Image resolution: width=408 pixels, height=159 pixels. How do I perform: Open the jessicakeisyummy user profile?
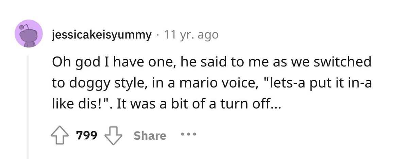[x=102, y=35]
